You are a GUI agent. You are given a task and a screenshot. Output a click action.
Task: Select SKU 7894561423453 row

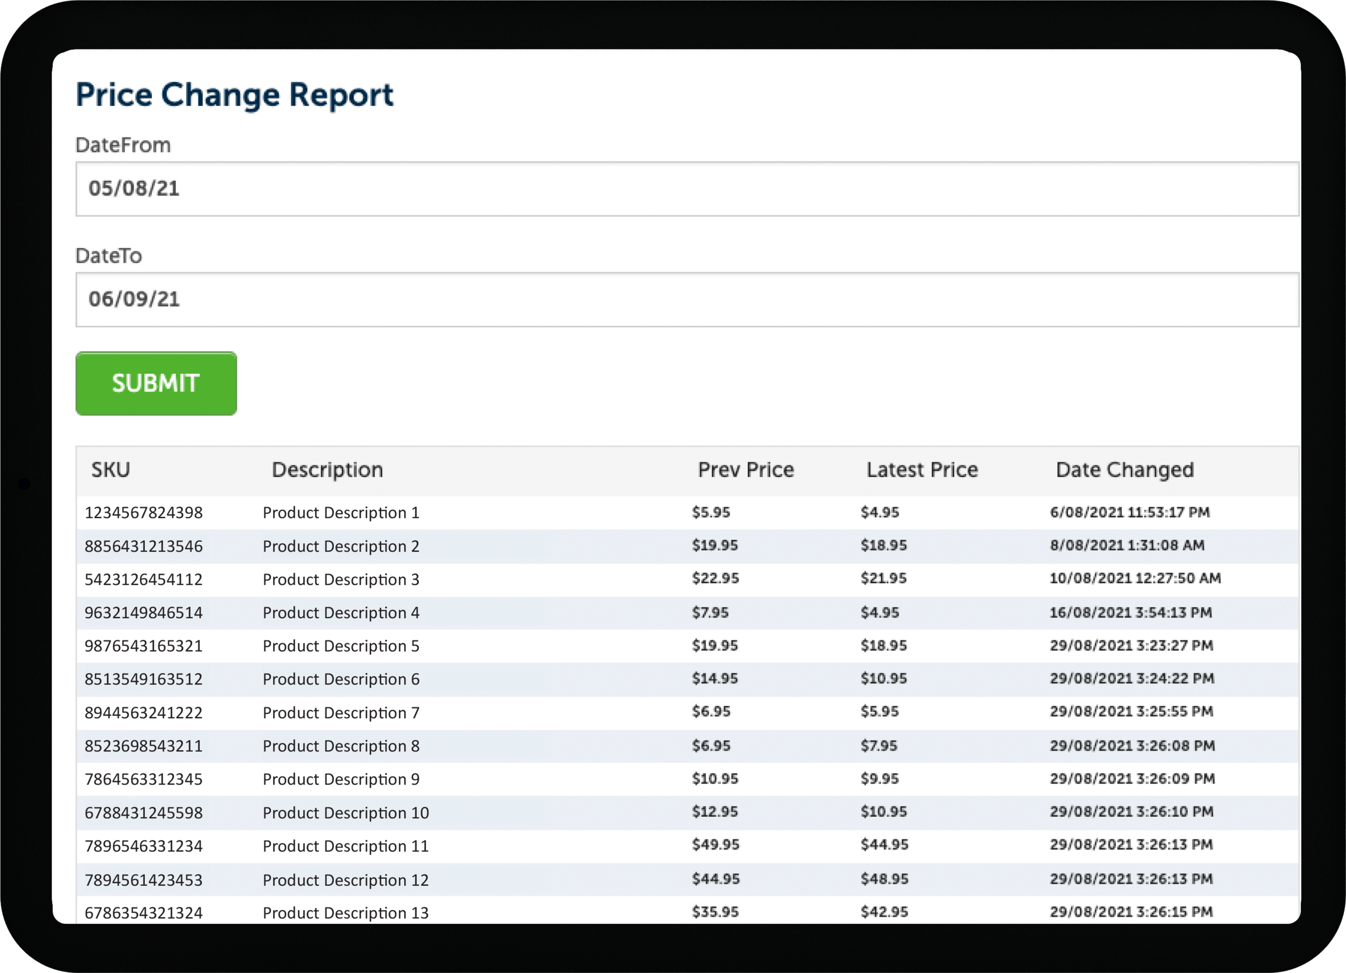coord(687,880)
